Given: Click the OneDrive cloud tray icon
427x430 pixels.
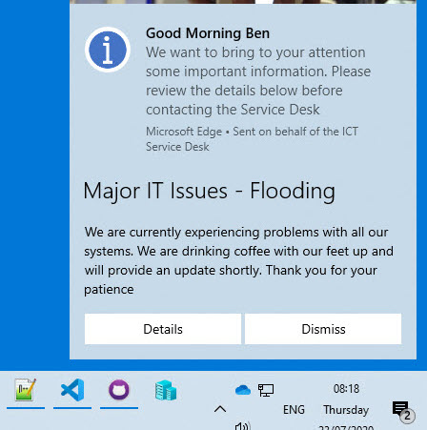Looking at the screenshot, I should pyautogui.click(x=243, y=390).
